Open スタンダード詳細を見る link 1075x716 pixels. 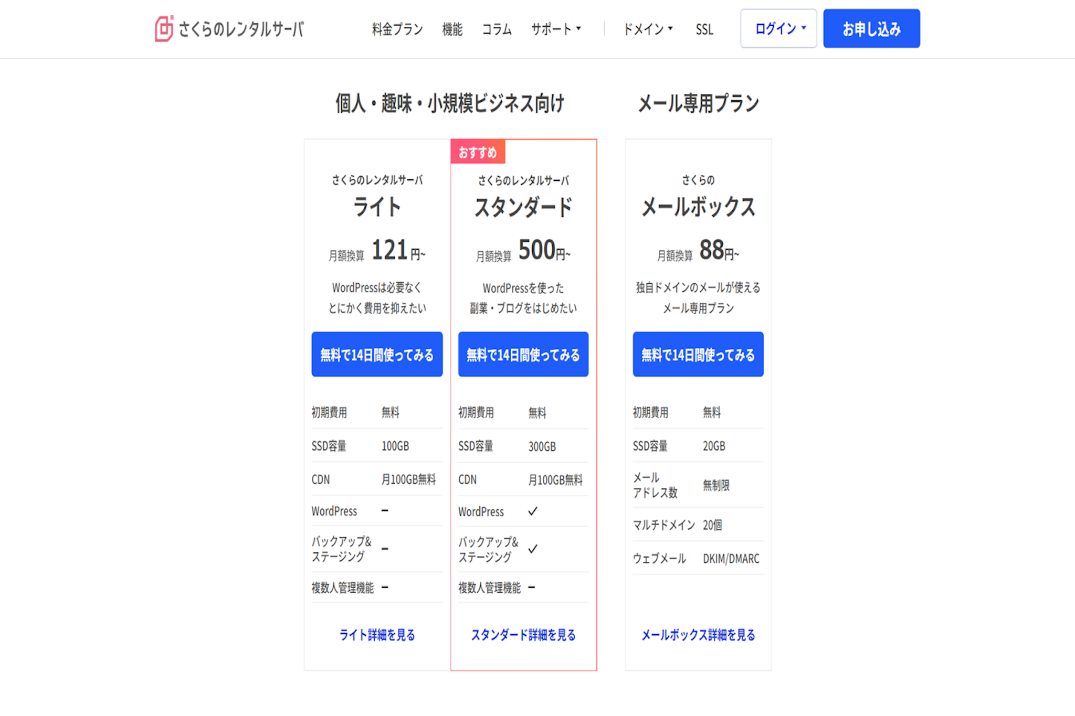coord(523,635)
